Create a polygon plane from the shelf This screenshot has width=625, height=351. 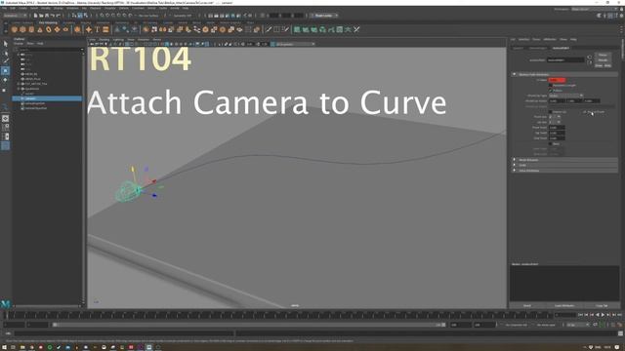click(57, 29)
